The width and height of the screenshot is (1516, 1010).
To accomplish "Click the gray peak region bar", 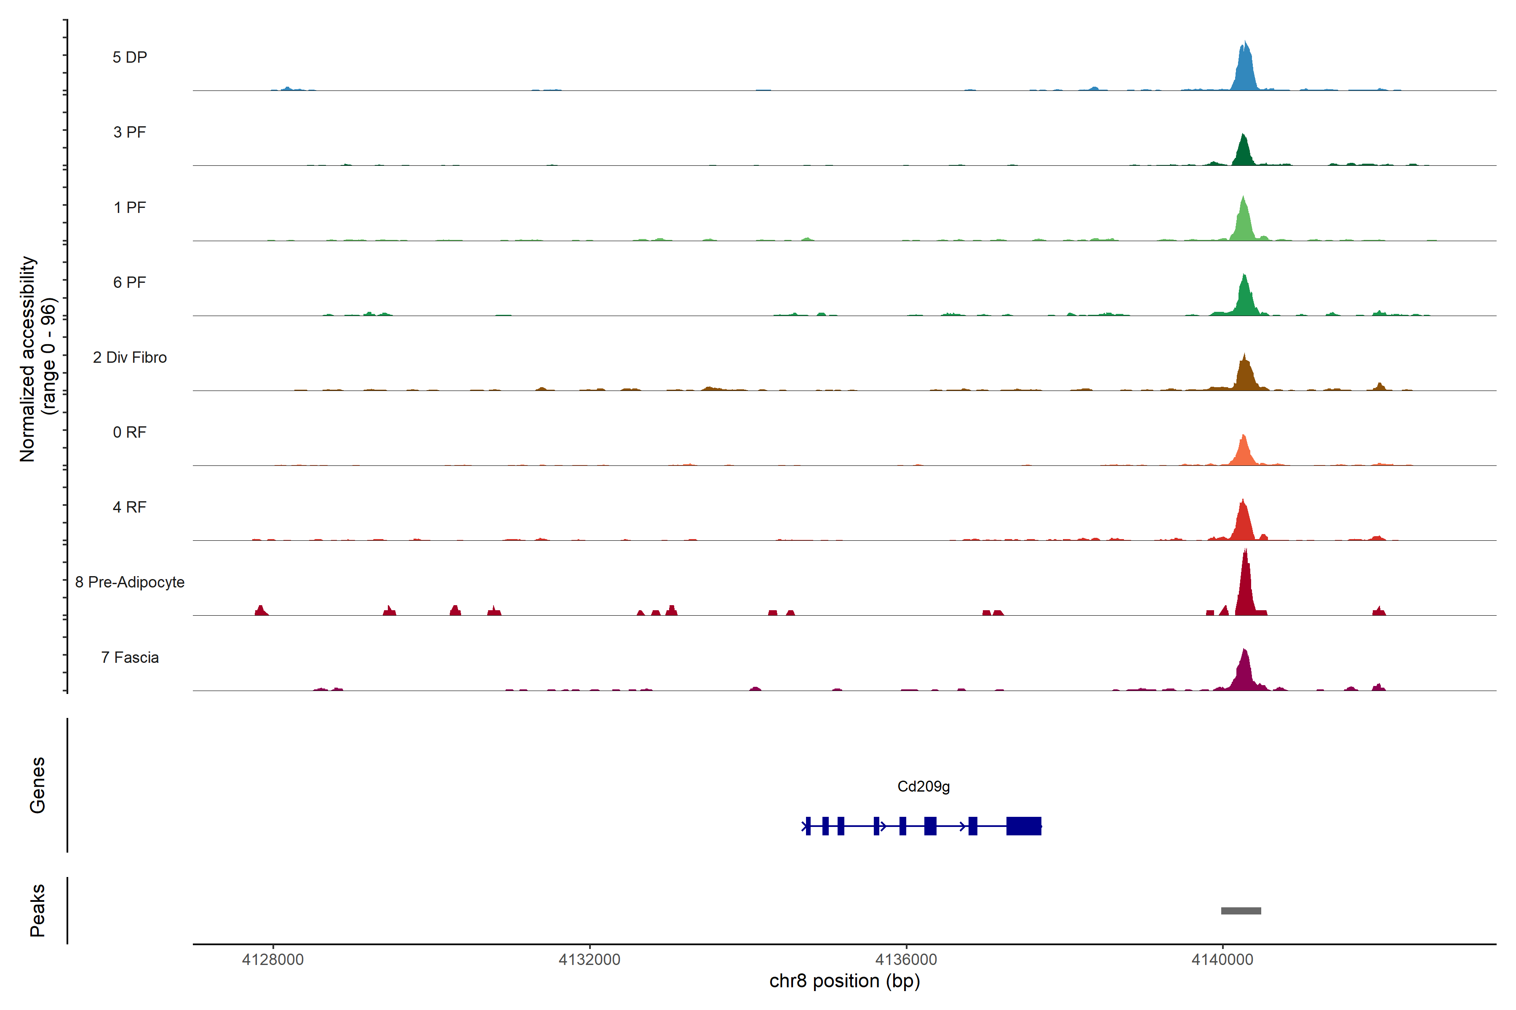I will [x=1241, y=911].
